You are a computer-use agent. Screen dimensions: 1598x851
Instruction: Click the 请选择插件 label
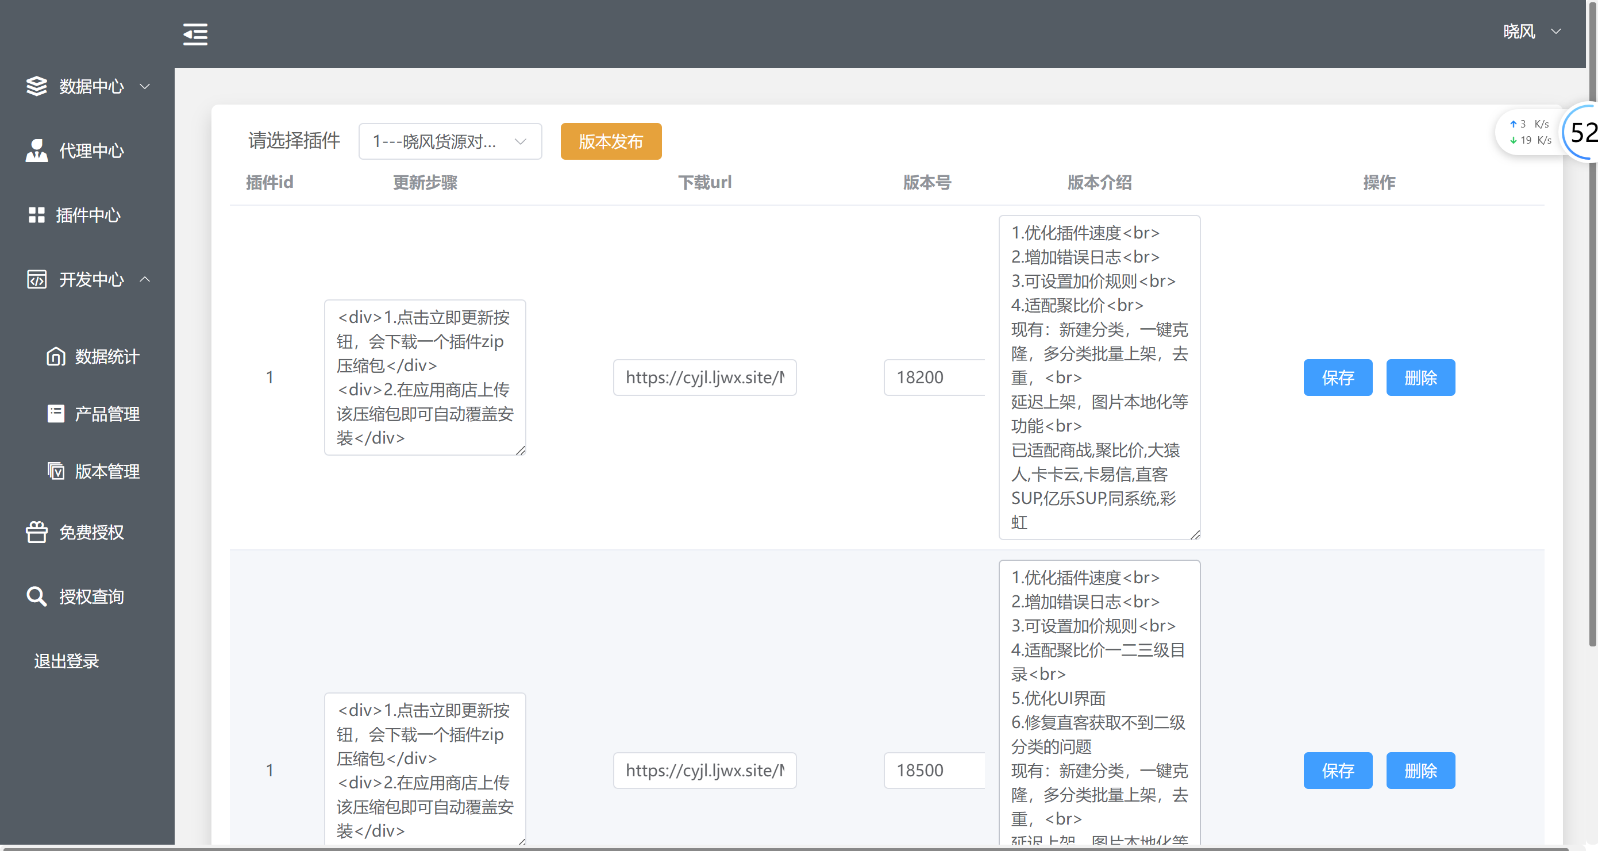point(294,141)
